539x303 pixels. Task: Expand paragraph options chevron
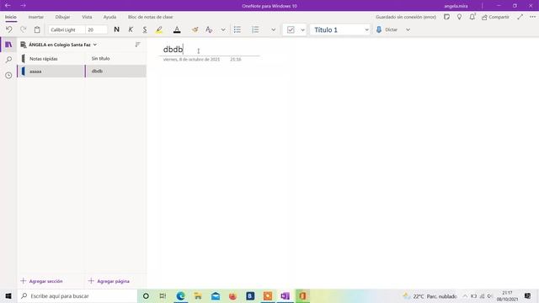click(273, 29)
